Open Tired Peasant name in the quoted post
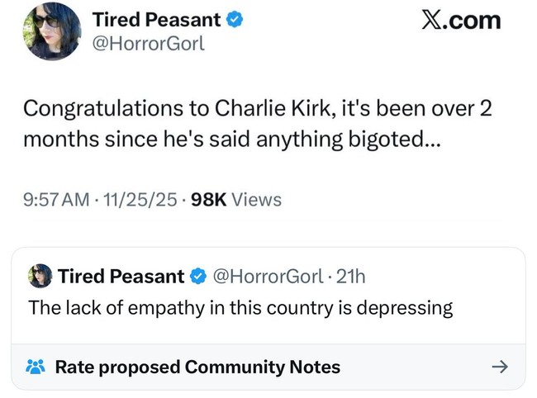Image resolution: width=537 pixels, height=398 pixels. [x=120, y=275]
